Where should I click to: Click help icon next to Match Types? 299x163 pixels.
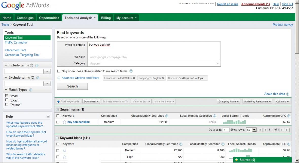[31, 90]
